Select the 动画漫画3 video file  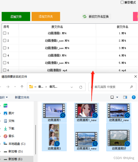54,137
